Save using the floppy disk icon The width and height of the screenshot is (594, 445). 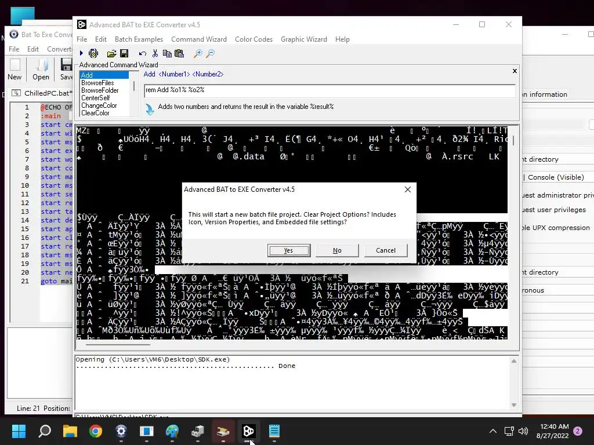point(124,53)
